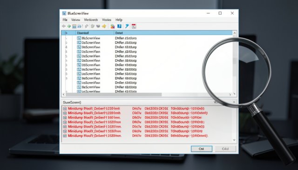Screen dimensions: 298x170
Task: Select the first red Minidump row in lower pane
Action: pyautogui.click(x=147, y=109)
